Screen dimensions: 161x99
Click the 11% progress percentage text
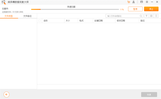pos(122,10)
